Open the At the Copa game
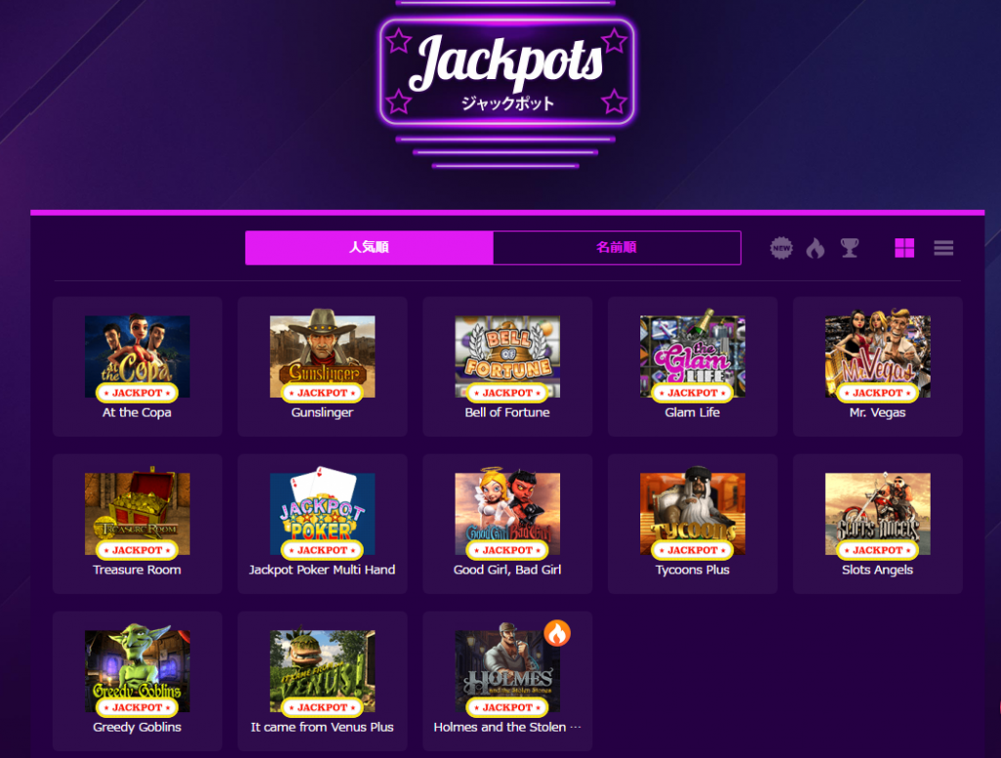 pyautogui.click(x=137, y=366)
